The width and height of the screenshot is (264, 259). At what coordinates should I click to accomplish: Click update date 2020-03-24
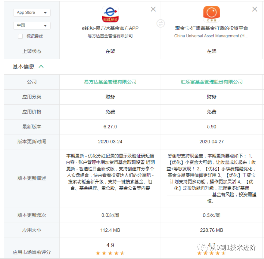tap(110, 142)
